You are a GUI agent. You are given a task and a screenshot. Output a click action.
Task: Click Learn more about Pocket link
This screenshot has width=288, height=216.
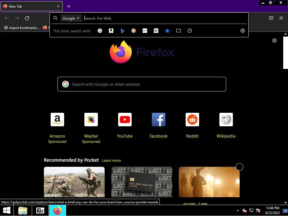click(x=111, y=161)
